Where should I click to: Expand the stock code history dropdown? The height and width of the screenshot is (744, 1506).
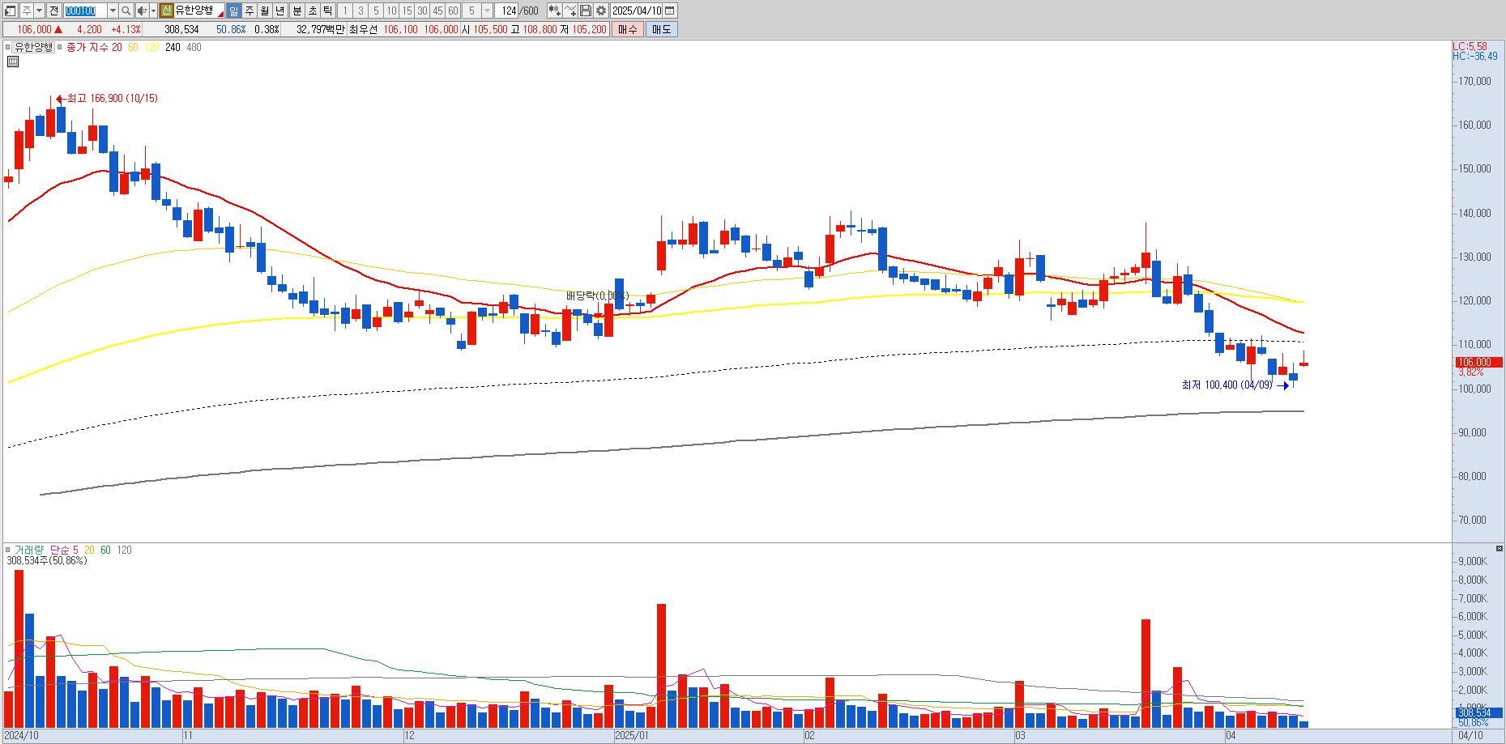113,11
